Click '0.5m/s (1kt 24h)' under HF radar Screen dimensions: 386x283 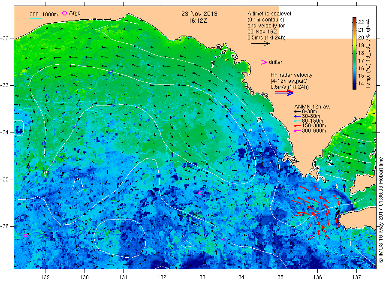point(289,87)
